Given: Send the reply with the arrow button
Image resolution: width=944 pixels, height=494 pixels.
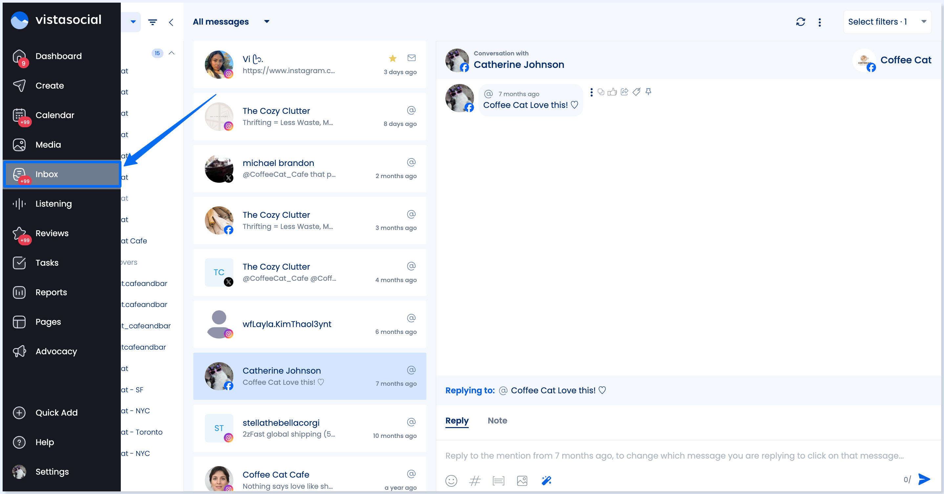Looking at the screenshot, I should [x=924, y=479].
